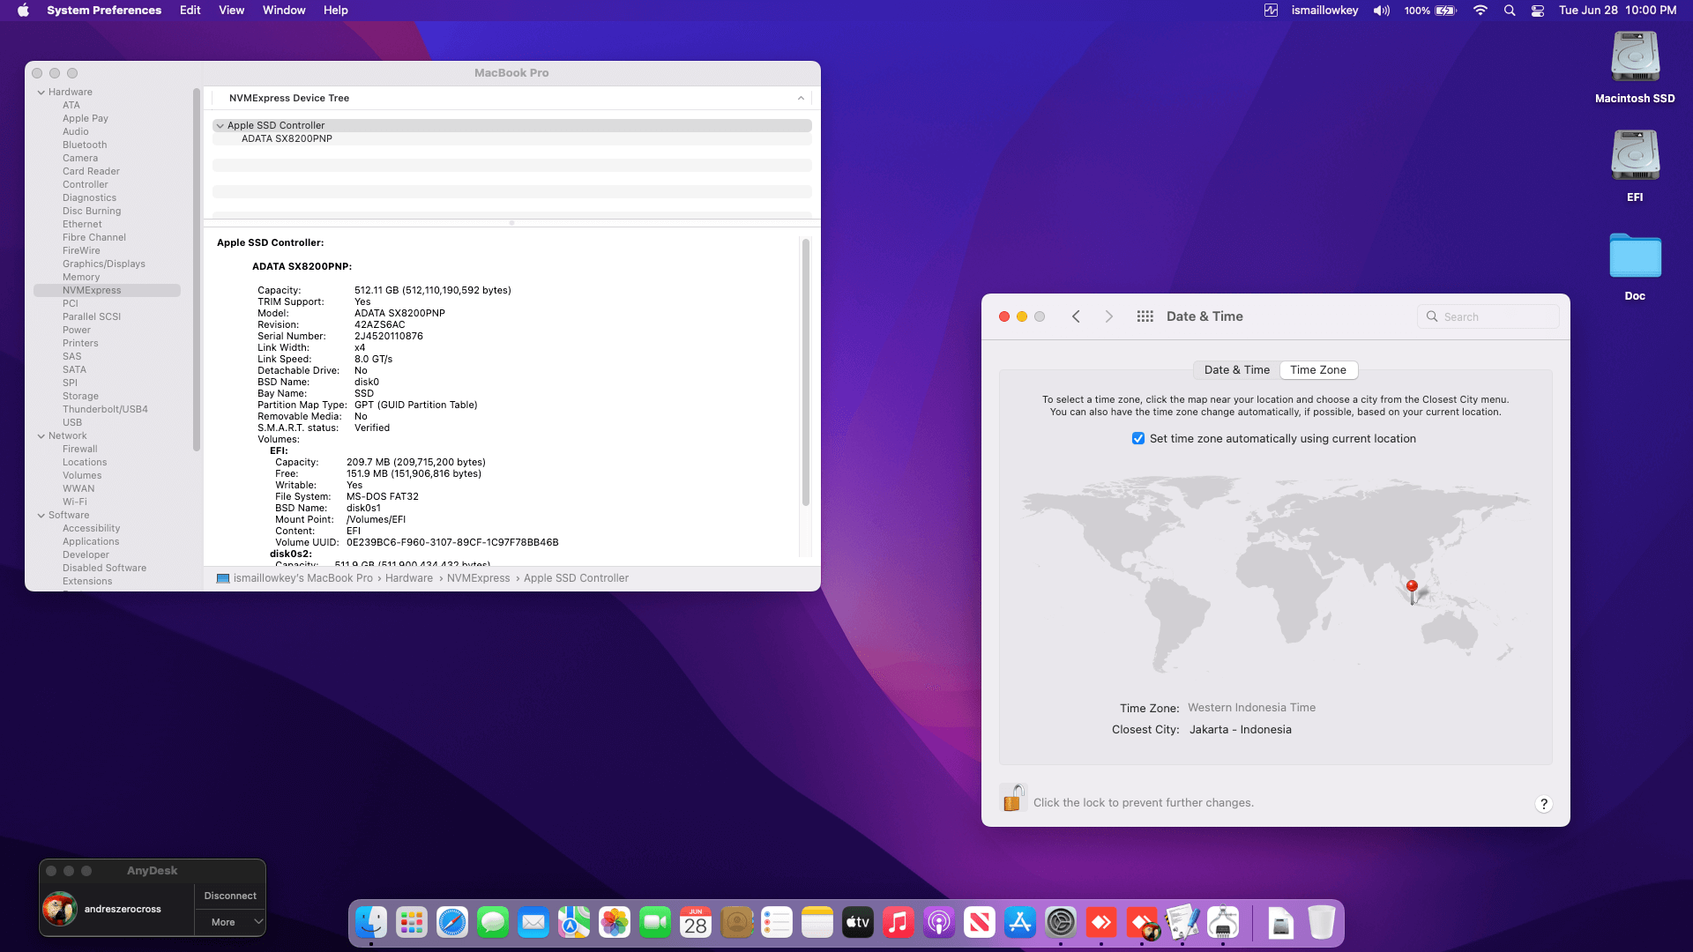This screenshot has height=952, width=1693.
Task: Collapse the Apple SSD Controller tree node
Action: (220, 125)
